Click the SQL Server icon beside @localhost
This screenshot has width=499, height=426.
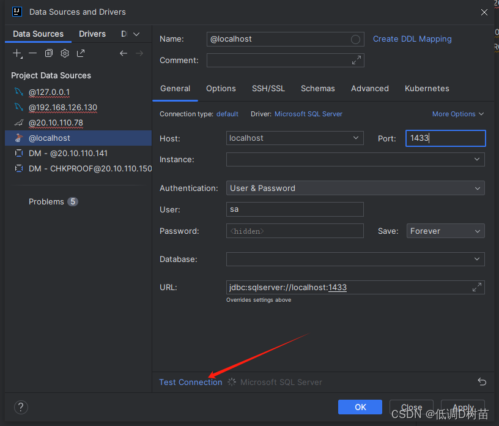coord(19,138)
